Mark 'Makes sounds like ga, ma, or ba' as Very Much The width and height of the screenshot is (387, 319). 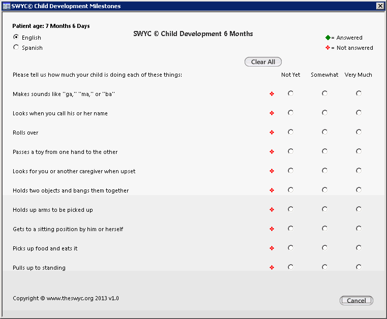point(359,93)
